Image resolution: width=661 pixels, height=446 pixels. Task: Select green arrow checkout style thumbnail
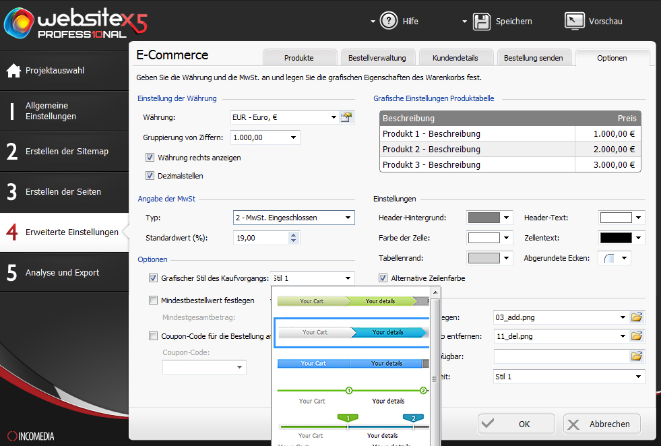tap(353, 301)
